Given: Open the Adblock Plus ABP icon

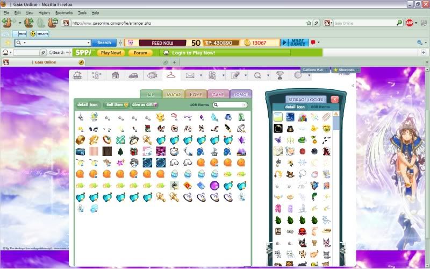Looking at the screenshot, I should [410, 23].
